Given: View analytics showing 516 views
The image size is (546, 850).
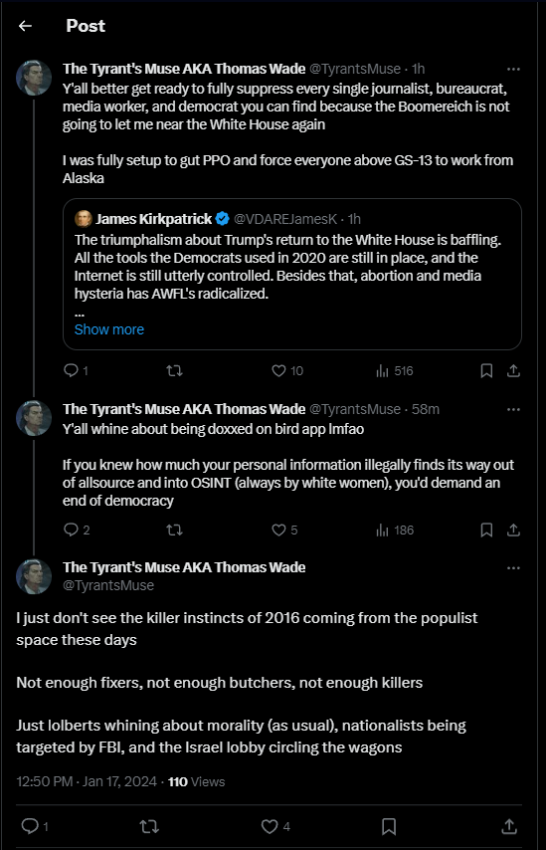Looking at the screenshot, I should click(394, 371).
